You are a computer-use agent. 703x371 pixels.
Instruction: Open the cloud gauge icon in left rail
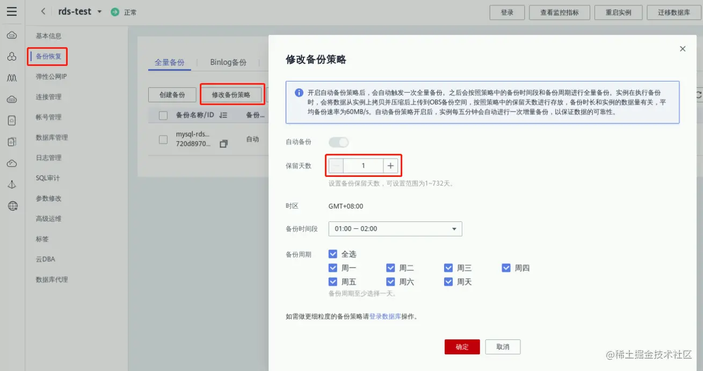pos(12,164)
